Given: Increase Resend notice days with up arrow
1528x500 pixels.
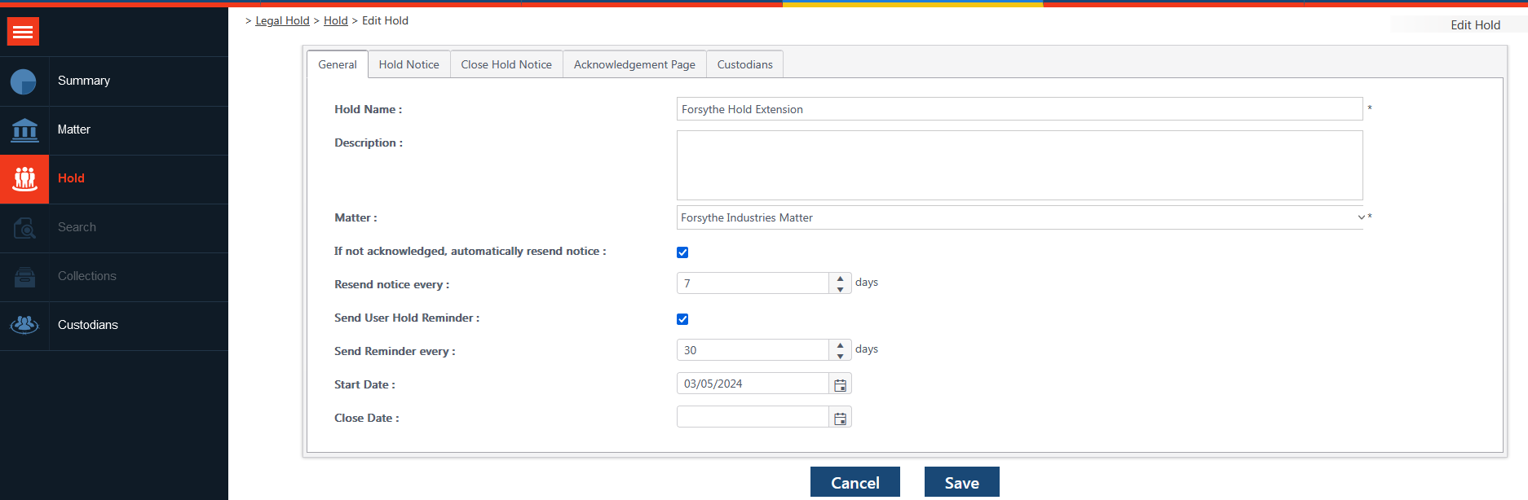Looking at the screenshot, I should tap(840, 279).
